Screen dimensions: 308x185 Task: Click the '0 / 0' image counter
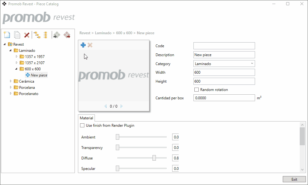coord(114,106)
